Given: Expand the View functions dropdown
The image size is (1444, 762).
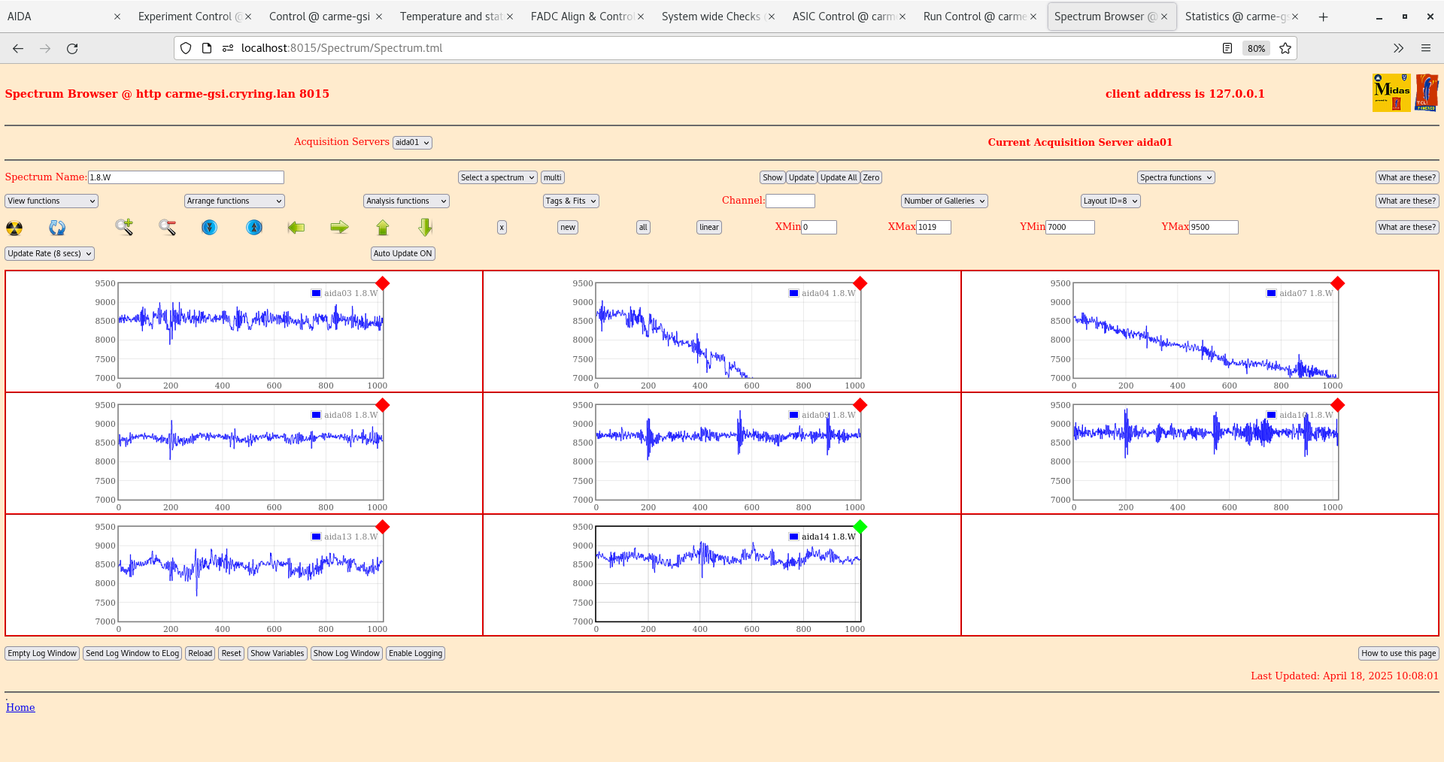Looking at the screenshot, I should coord(51,201).
